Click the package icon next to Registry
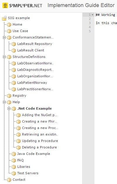The height and width of the screenshot is (184, 117). click(x=9, y=96)
